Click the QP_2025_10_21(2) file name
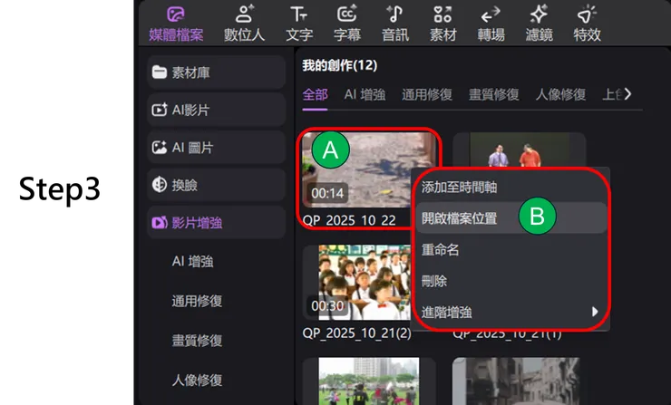Viewport: 671px width, 405px height. click(x=357, y=333)
